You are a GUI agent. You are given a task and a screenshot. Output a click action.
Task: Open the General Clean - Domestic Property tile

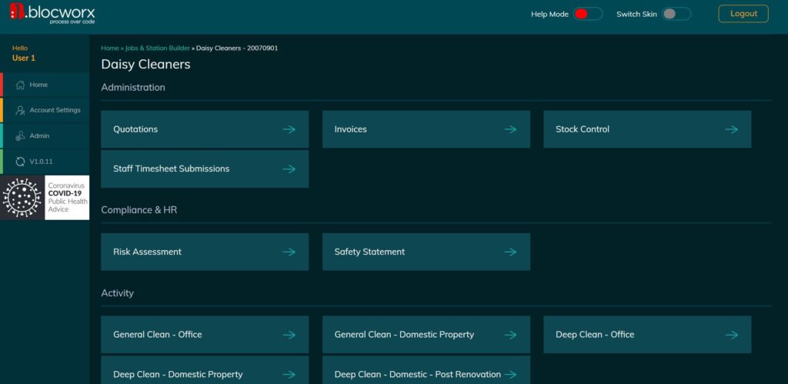coord(426,335)
